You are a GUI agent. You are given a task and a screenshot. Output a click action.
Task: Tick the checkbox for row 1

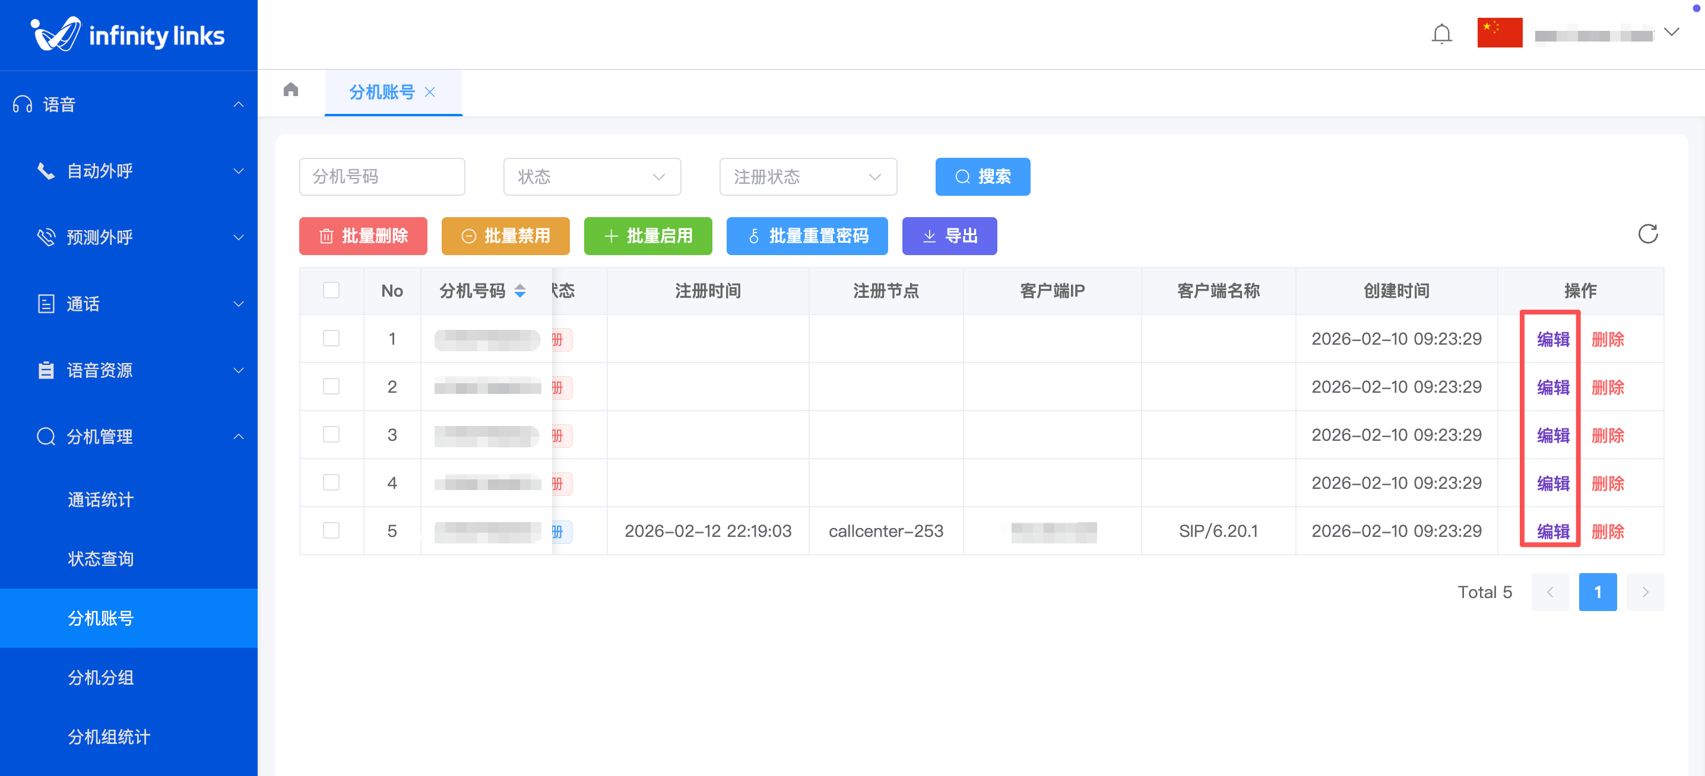click(x=331, y=339)
